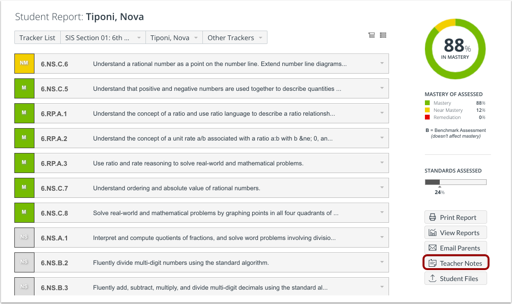Expand the 6.NS.C.7 standard row
The image size is (512, 304).
(x=381, y=187)
